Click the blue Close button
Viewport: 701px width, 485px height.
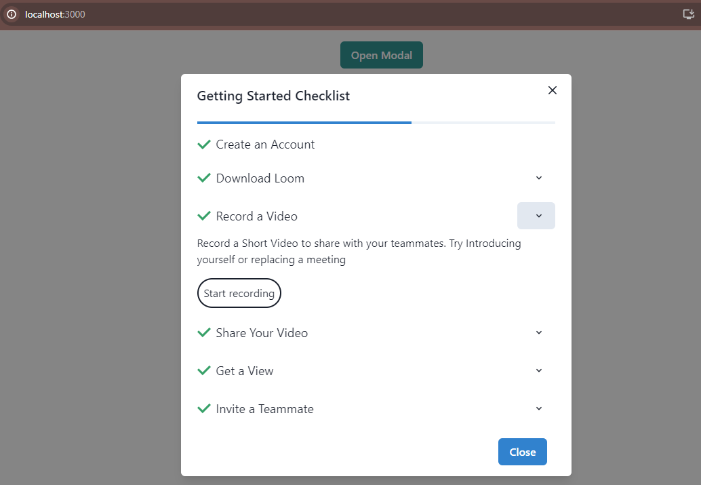(522, 452)
